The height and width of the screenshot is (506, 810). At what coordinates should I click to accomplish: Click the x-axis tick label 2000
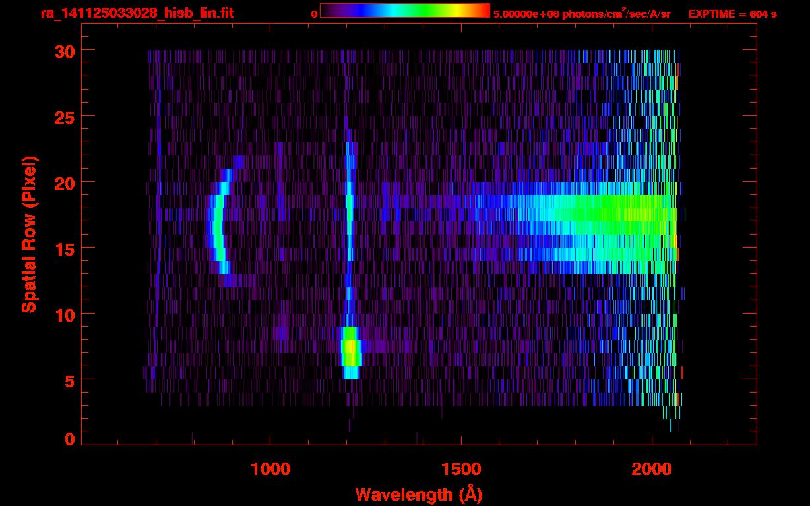click(652, 468)
